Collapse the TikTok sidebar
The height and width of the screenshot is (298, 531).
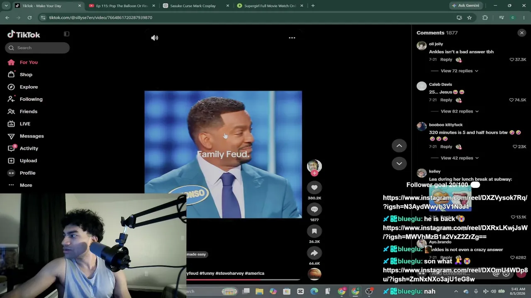click(x=66, y=34)
